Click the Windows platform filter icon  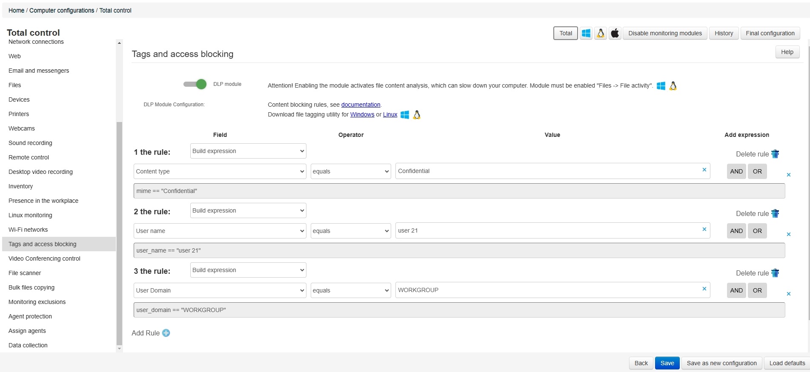pyautogui.click(x=586, y=33)
